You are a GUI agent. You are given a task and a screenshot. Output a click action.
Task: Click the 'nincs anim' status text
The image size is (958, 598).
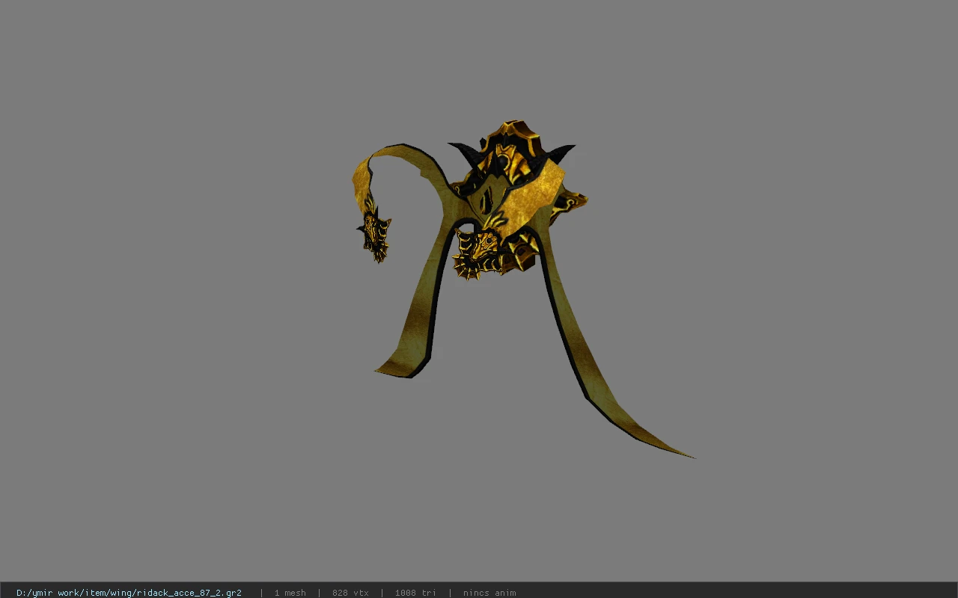[x=489, y=593]
